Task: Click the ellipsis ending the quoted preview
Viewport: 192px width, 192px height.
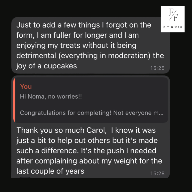Action: coord(161,113)
